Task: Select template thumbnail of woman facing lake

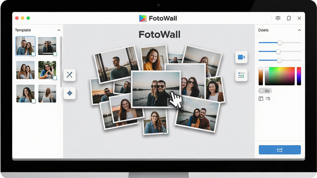Action: 47,93
